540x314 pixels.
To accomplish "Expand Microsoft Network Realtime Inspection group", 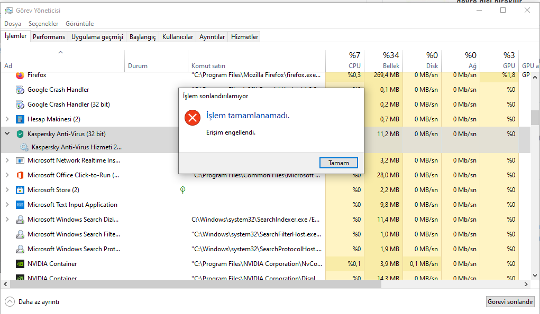I will [7, 160].
